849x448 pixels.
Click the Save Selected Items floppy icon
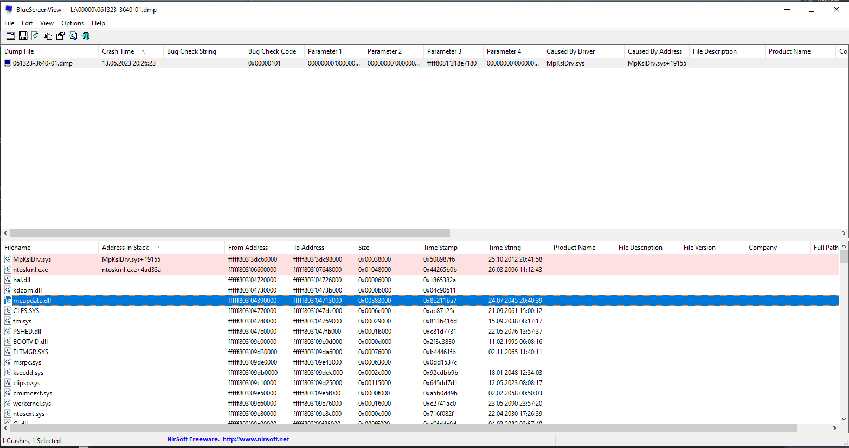[23, 36]
